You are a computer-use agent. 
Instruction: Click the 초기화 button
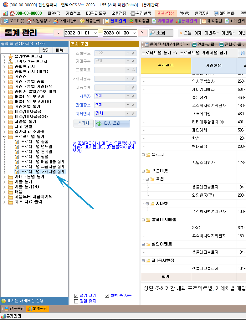84,123
